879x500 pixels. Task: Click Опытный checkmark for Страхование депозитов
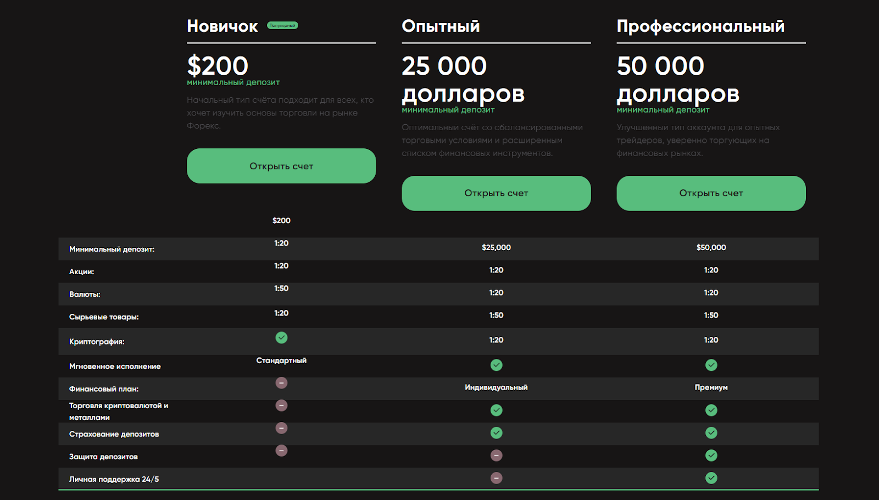[x=496, y=433]
